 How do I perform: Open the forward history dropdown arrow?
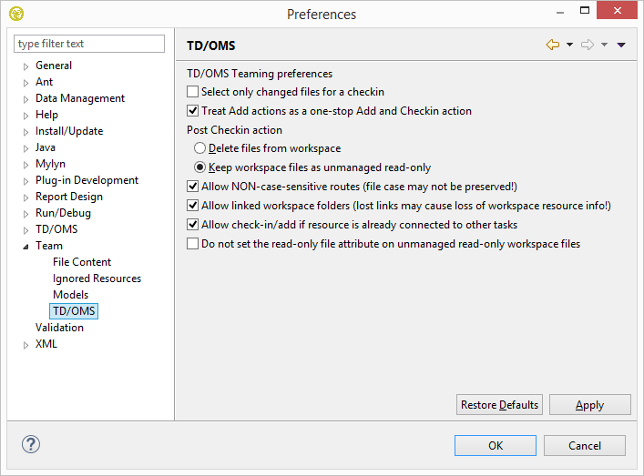[604, 45]
